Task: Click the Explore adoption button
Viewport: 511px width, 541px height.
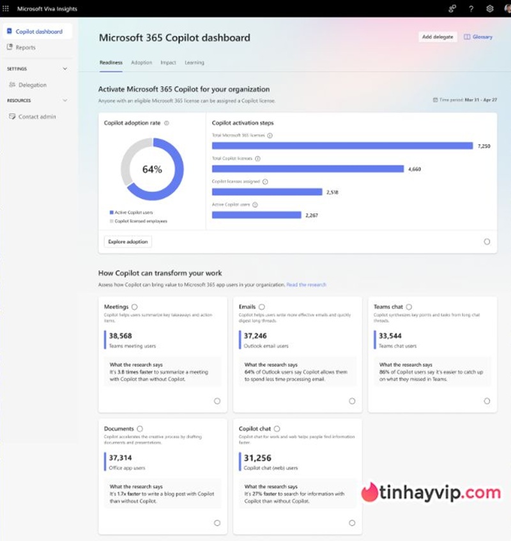Action: click(128, 242)
